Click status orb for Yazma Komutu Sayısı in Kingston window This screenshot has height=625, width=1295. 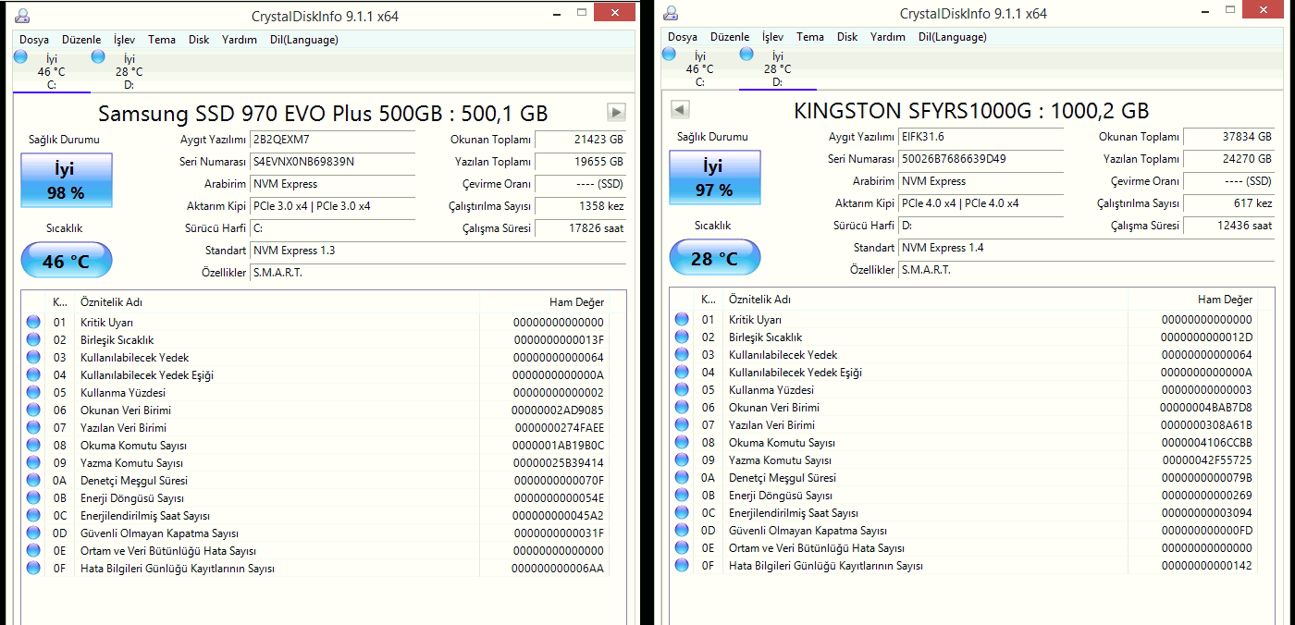pyautogui.click(x=682, y=460)
